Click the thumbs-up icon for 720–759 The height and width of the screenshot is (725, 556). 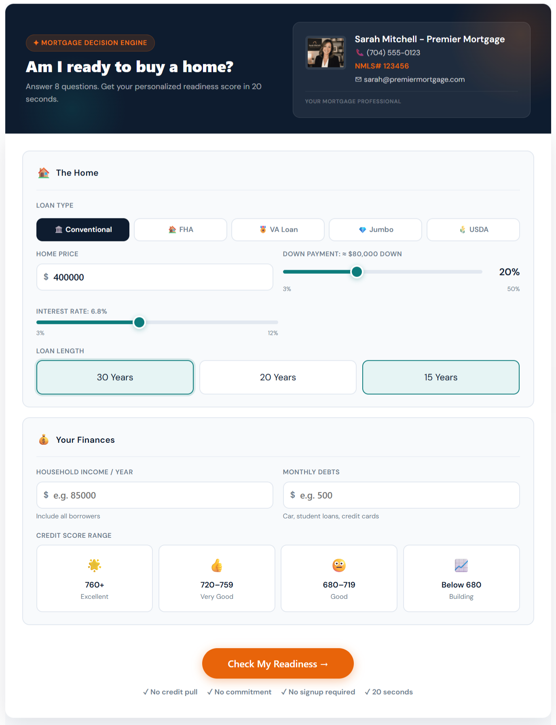tap(217, 565)
